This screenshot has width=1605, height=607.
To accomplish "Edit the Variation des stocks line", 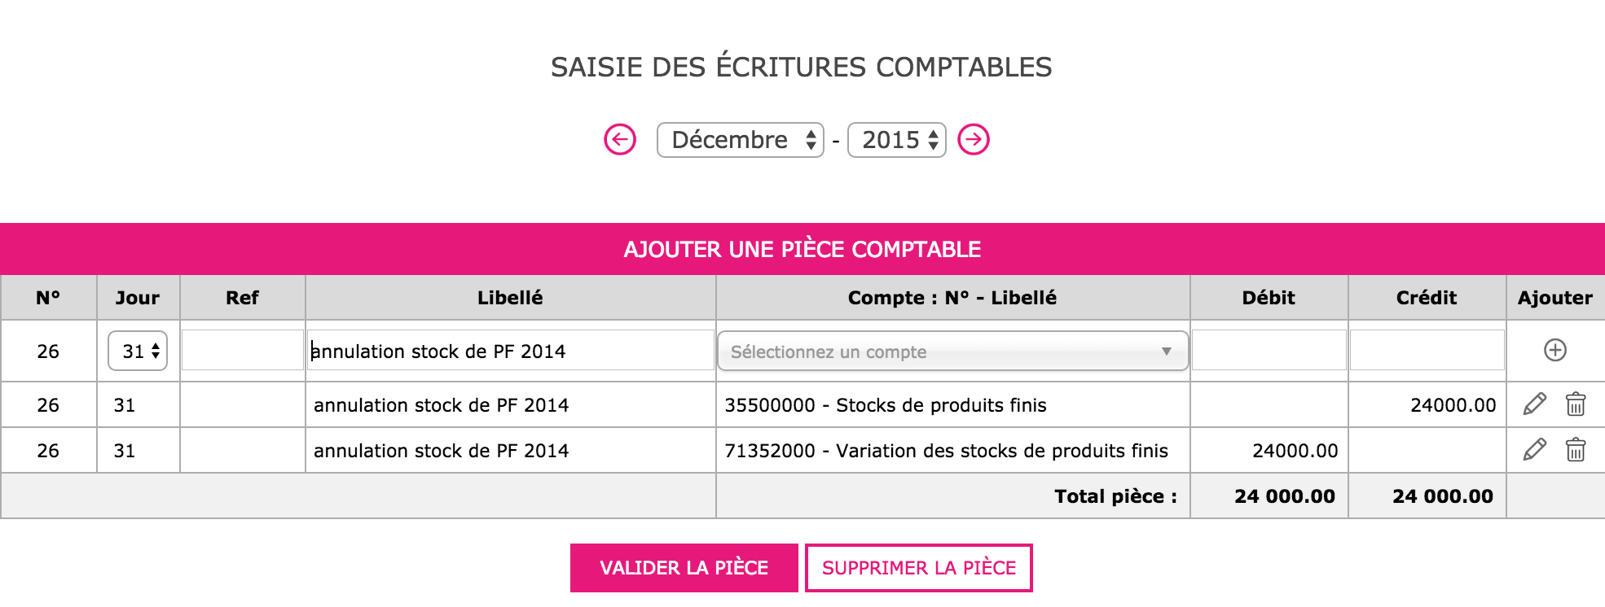I will (1535, 449).
